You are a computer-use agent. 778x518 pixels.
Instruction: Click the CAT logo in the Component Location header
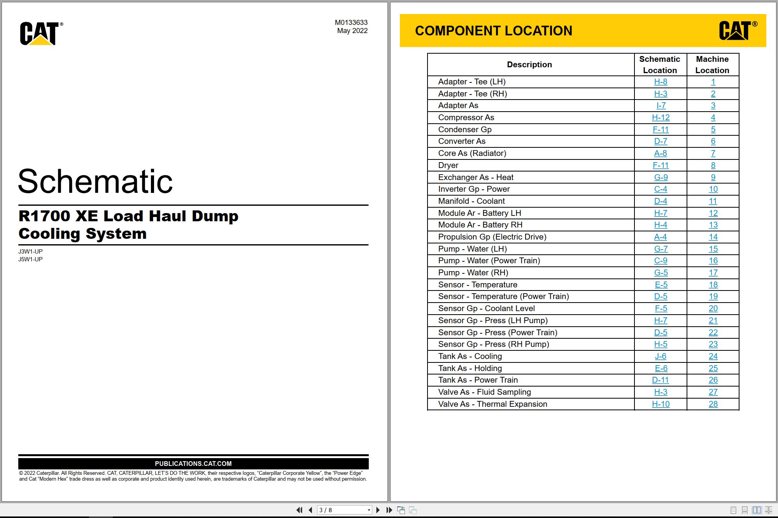point(738,30)
